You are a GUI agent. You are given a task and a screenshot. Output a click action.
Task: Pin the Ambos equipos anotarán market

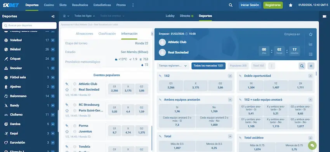click(x=161, y=100)
